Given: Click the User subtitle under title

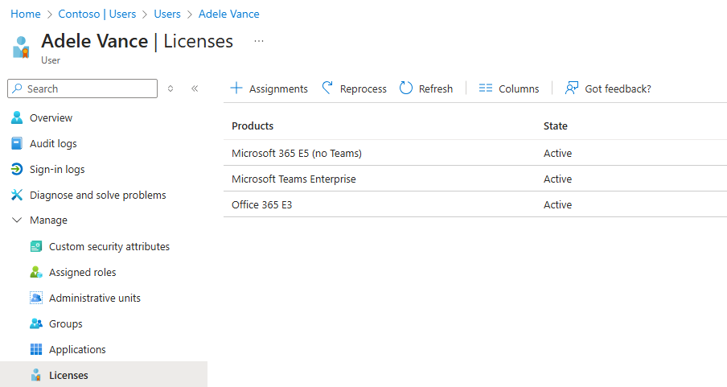Looking at the screenshot, I should [x=51, y=60].
